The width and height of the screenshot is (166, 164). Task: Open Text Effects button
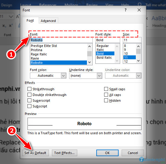click(x=65, y=153)
